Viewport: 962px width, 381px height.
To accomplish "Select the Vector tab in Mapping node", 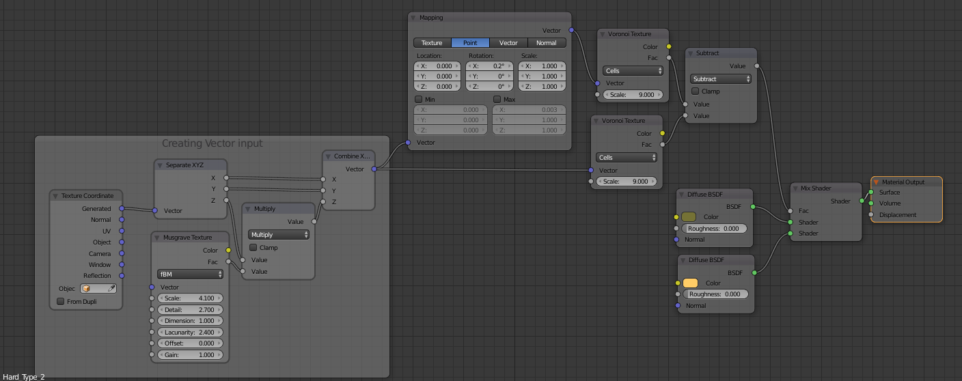I will (x=508, y=43).
